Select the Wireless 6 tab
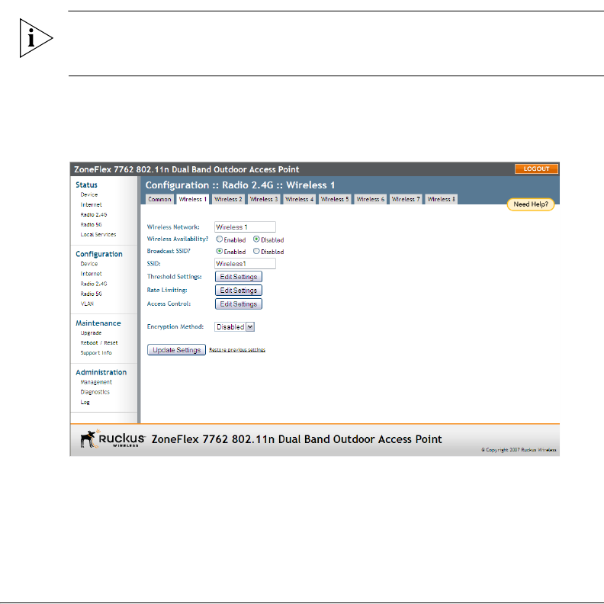This screenshot has height=604, width=604. coord(370,199)
